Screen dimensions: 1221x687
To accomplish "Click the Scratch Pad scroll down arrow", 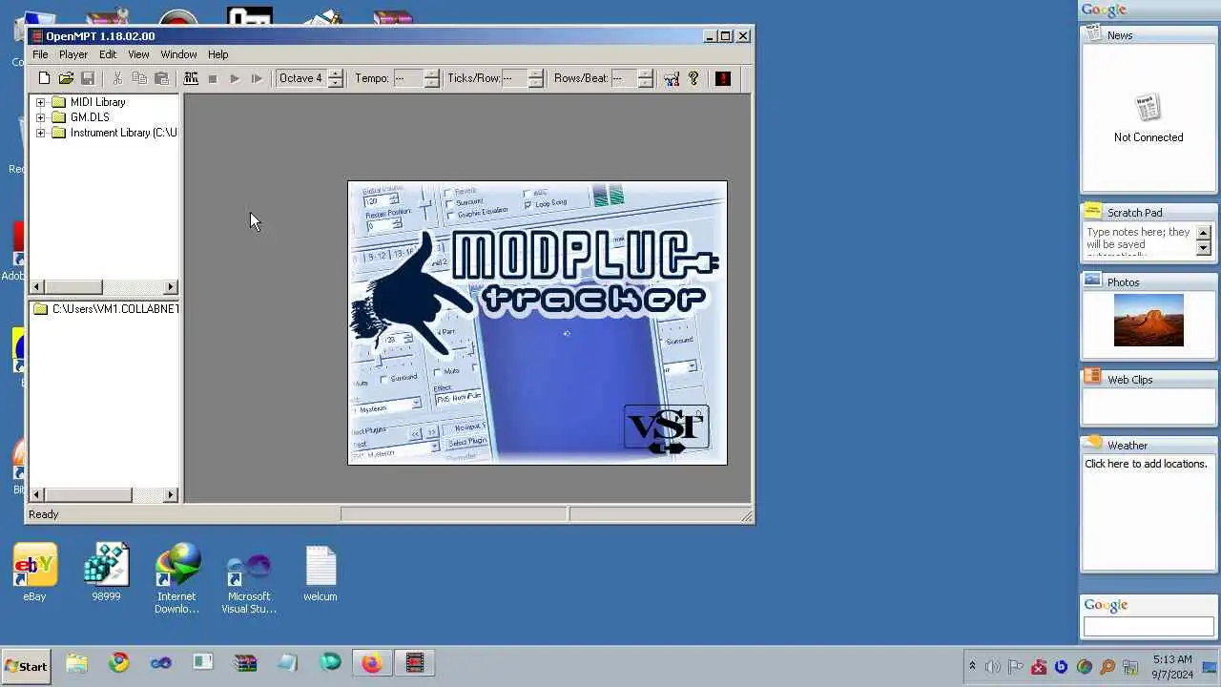I will point(1204,249).
